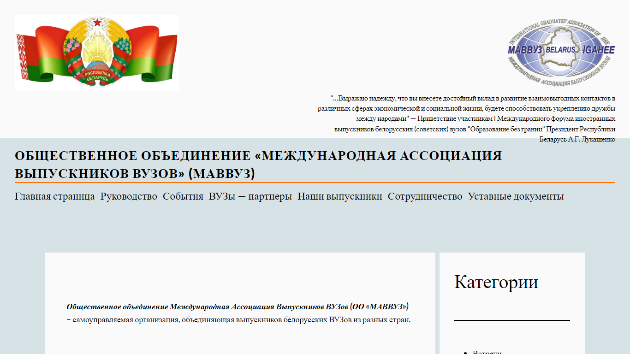Go to Главная страница menu item
The height and width of the screenshot is (354, 630).
tap(55, 196)
